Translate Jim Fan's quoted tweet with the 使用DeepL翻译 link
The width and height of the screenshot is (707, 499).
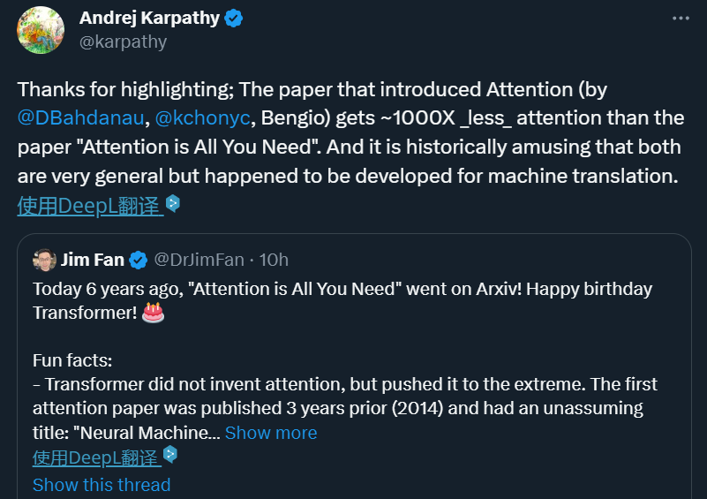[x=96, y=457]
